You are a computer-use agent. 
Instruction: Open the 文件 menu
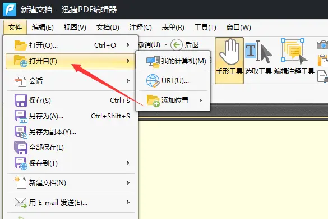(x=15, y=28)
